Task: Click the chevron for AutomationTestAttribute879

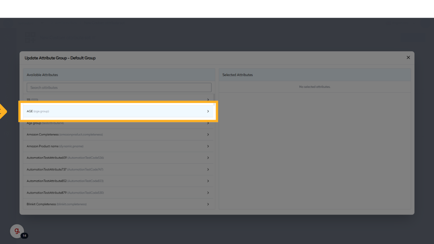Action: [208, 193]
